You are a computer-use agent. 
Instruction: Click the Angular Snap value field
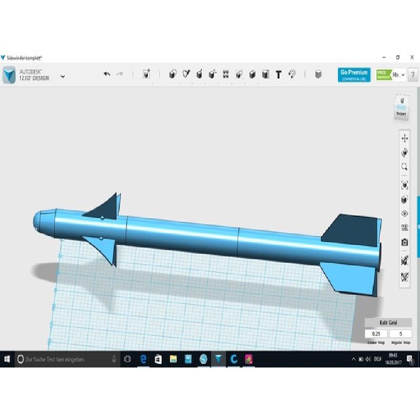401,334
